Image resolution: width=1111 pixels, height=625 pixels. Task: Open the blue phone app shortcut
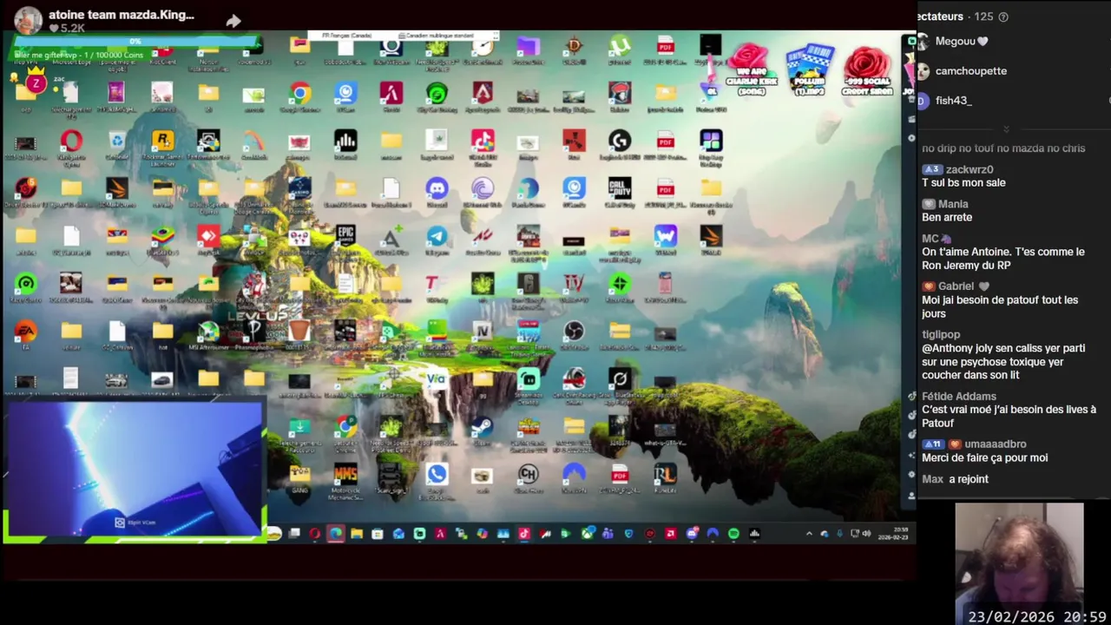(437, 474)
